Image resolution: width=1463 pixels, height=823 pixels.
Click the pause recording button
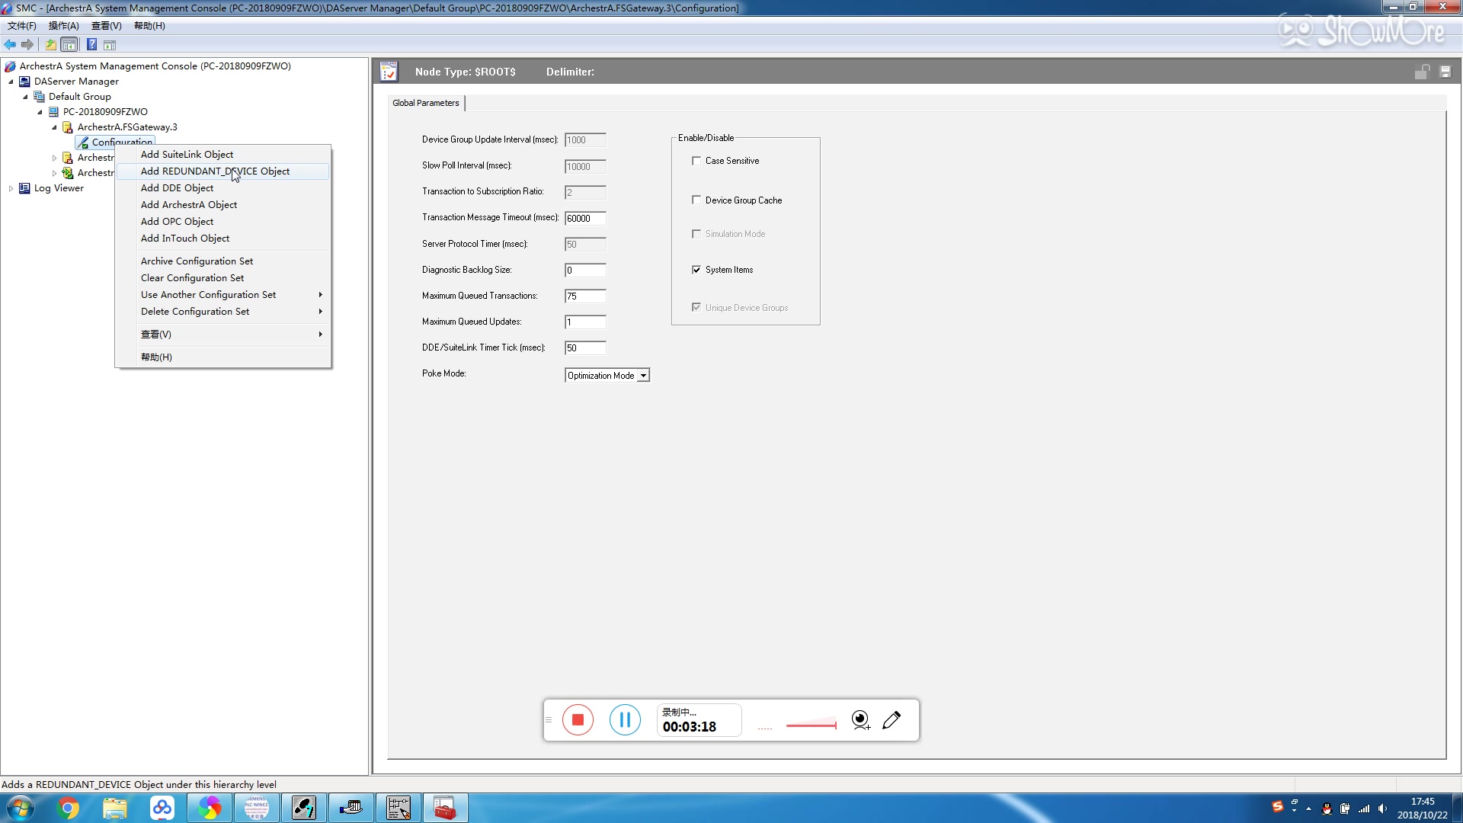625,720
